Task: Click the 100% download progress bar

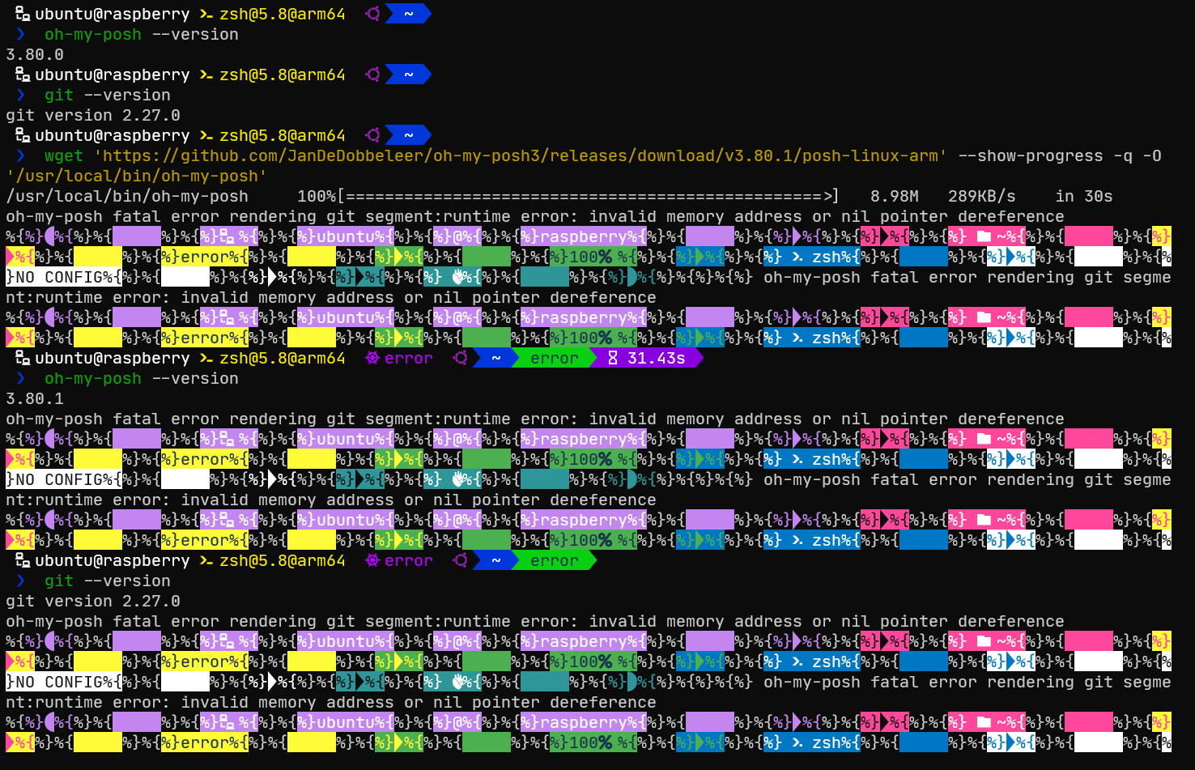Action: click(567, 195)
